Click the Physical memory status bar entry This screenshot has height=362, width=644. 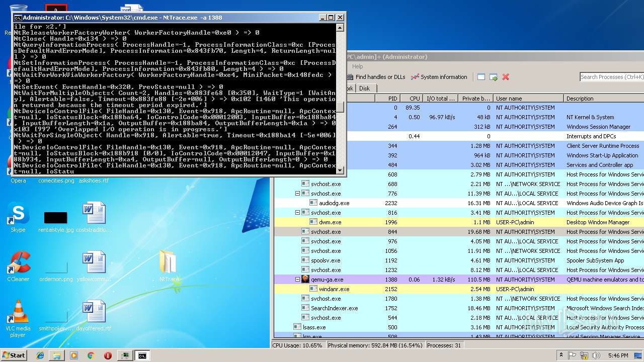point(375,345)
